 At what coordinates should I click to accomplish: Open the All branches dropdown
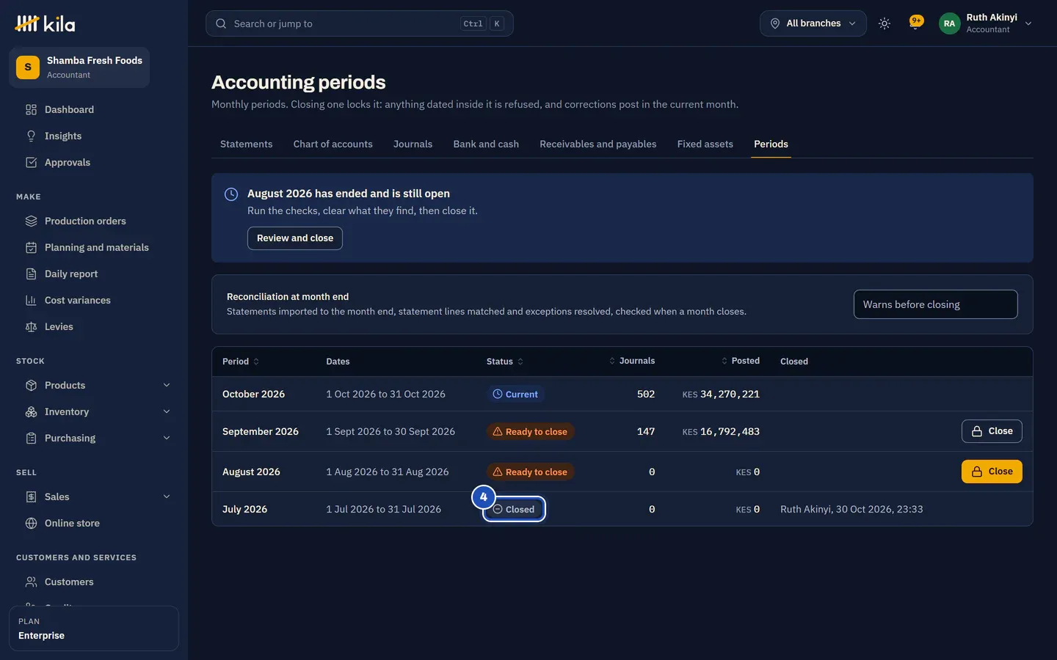(813, 23)
